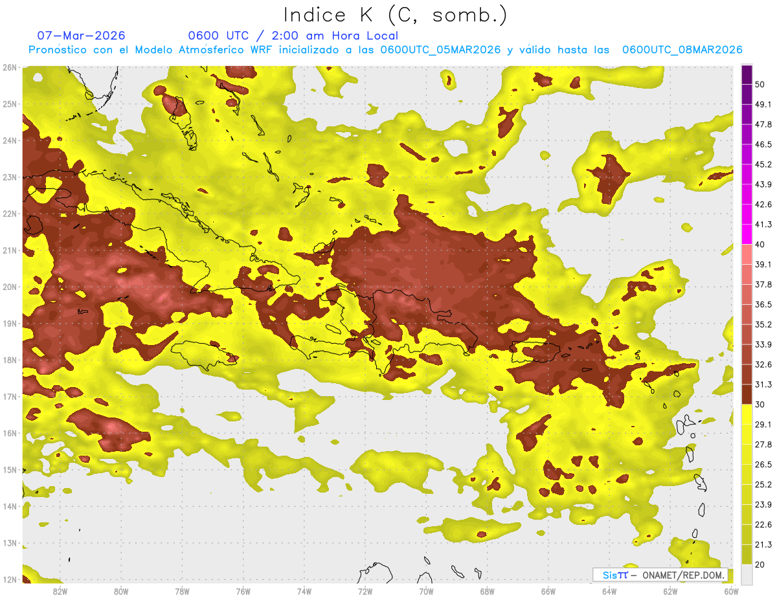Click the colorbar value "21.3"
The width and height of the screenshot is (777, 600).
coord(763,545)
